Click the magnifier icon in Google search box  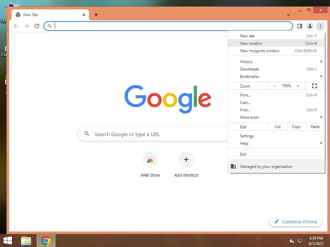87,133
